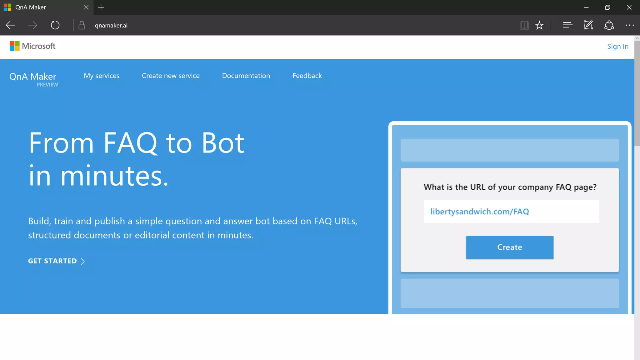Open a new tab with plus
640x360 pixels.
tap(101, 7)
